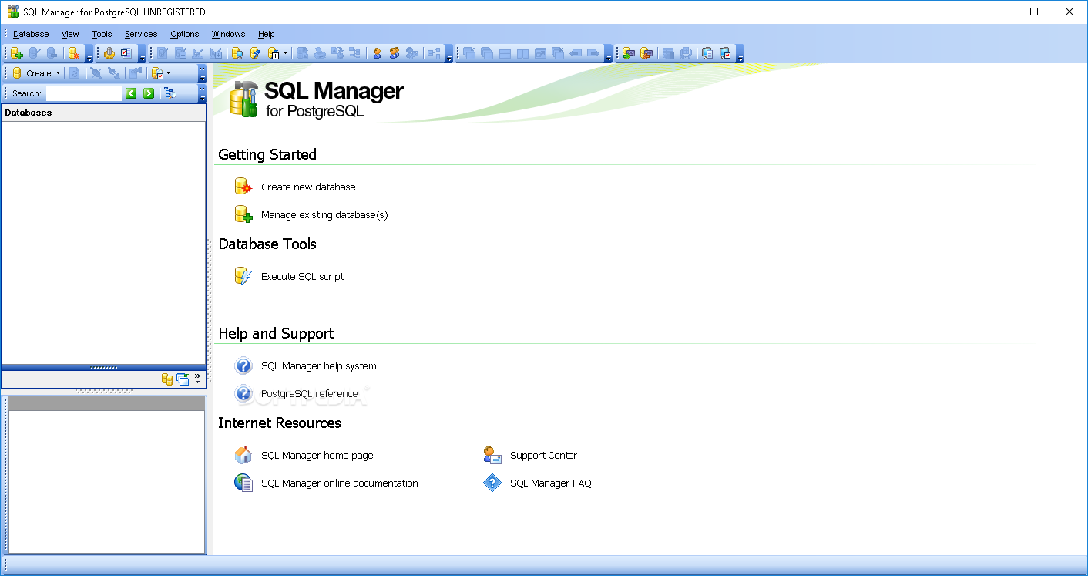This screenshot has width=1088, height=576.
Task: Click the Create new database link
Action: (x=308, y=187)
